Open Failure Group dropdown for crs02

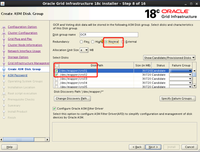point(181,75)
